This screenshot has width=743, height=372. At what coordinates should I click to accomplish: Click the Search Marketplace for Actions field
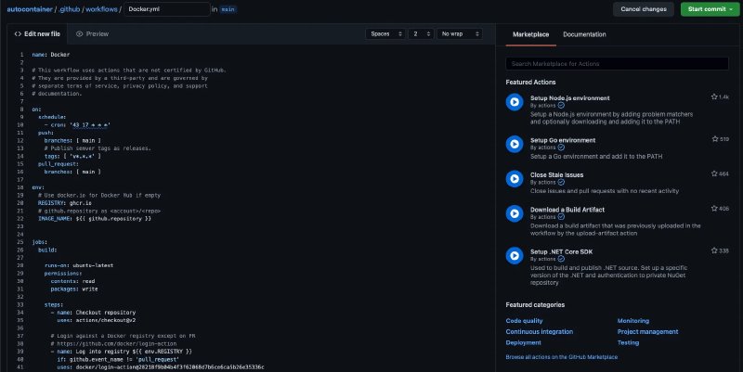pyautogui.click(x=617, y=63)
